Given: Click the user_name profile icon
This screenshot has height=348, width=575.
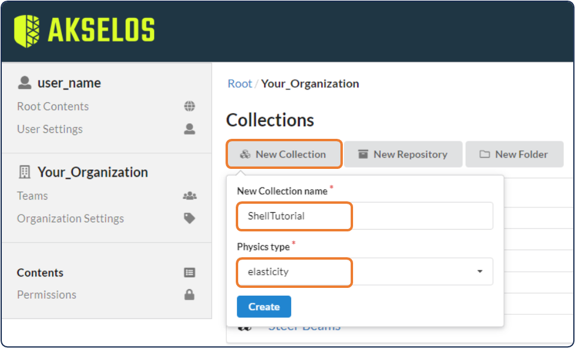Looking at the screenshot, I should pos(25,83).
